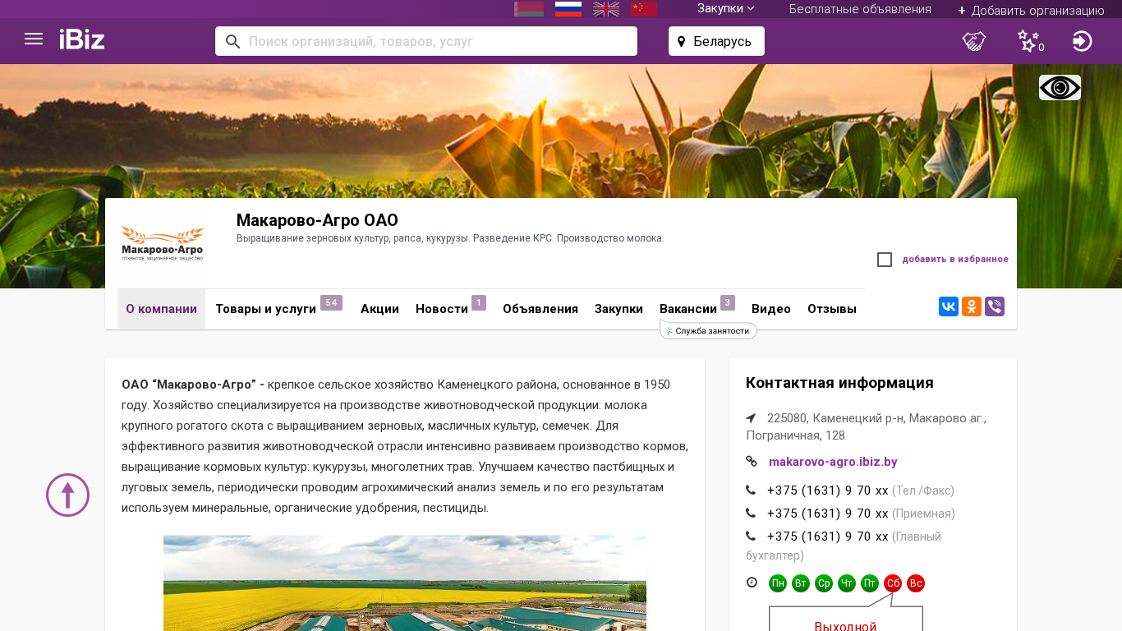1122x631 pixels.
Task: Select Monday (Пн) schedule circle
Action: click(778, 583)
